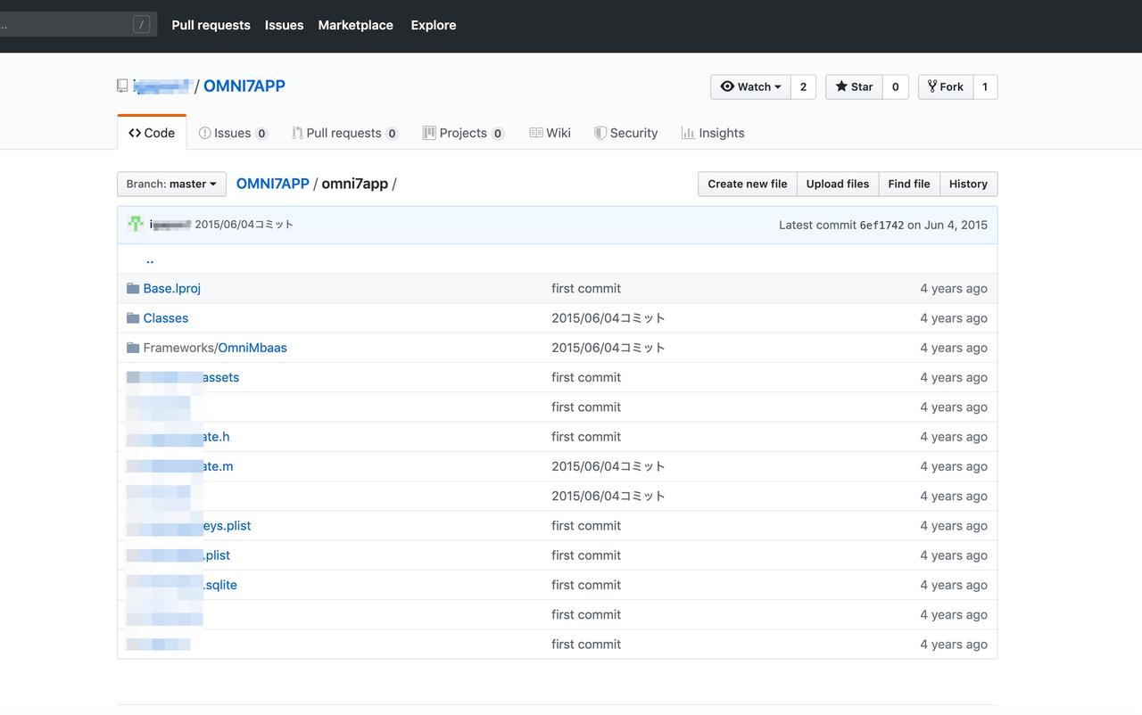Open the OMNI7APP repository title link
The width and height of the screenshot is (1142, 715).
point(244,86)
